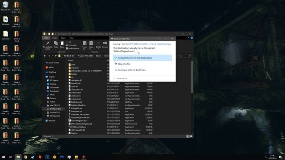Open the Copy to dropdown
285x160 pixels.
tap(91, 45)
